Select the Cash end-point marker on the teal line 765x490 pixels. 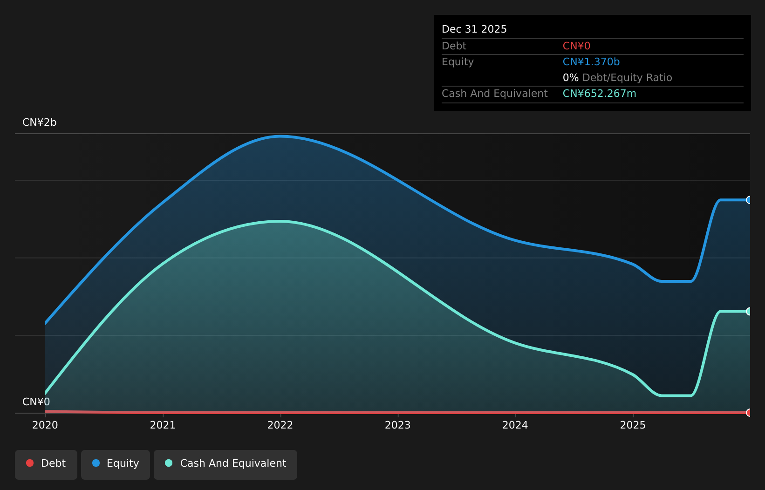tap(749, 311)
